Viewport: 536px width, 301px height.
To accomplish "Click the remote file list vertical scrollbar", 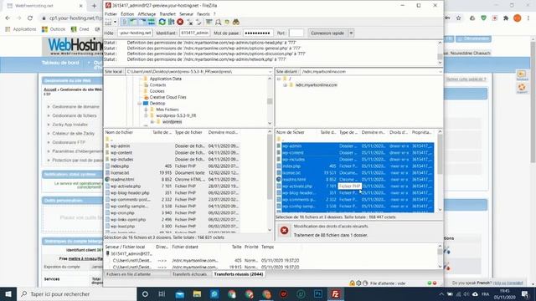I will click(x=440, y=171).
